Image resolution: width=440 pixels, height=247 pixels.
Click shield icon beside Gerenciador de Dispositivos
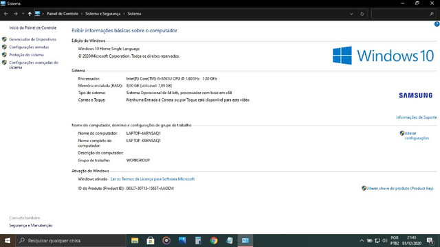[x=4, y=39]
